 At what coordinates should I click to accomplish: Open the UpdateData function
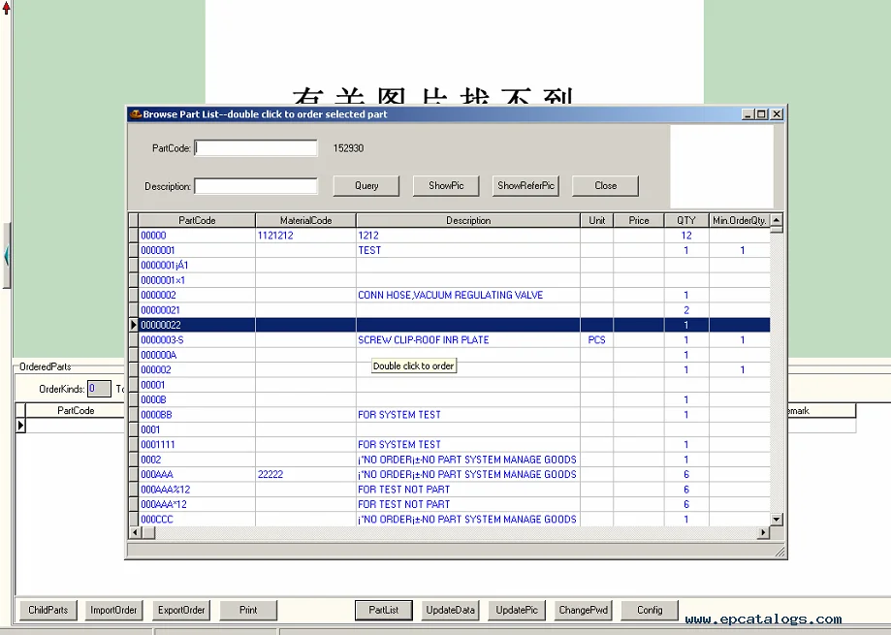(450, 610)
